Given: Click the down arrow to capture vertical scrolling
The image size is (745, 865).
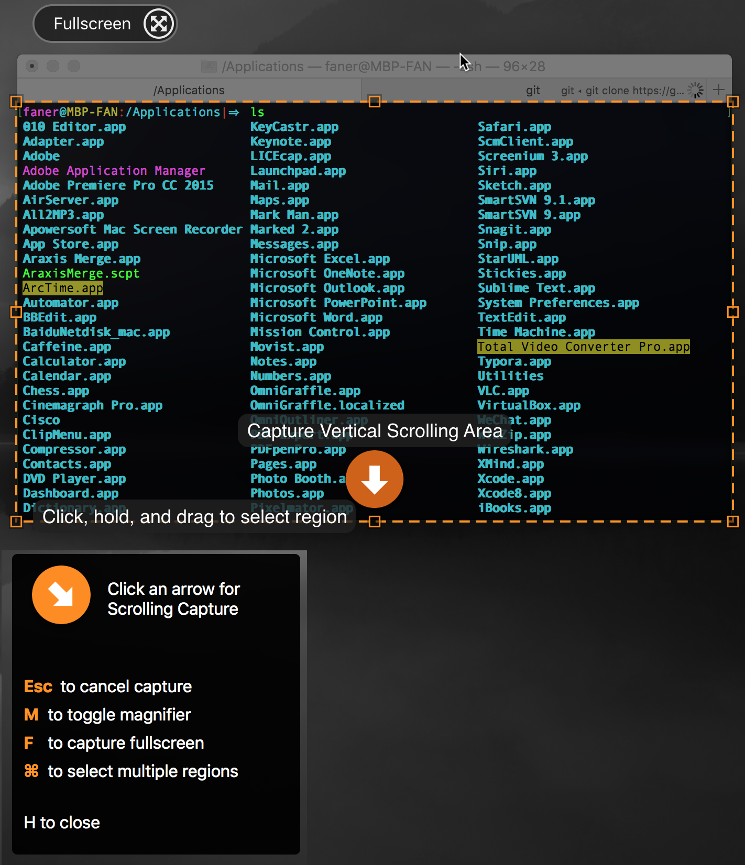Looking at the screenshot, I should point(375,479).
